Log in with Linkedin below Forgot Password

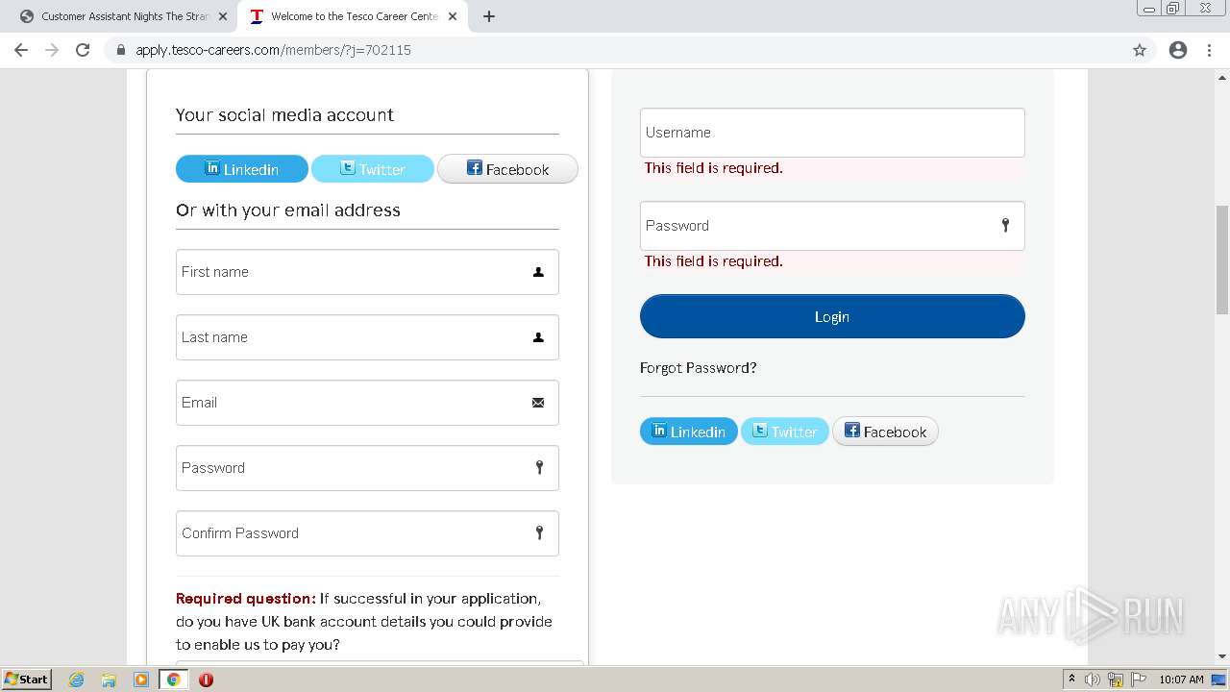pyautogui.click(x=689, y=432)
